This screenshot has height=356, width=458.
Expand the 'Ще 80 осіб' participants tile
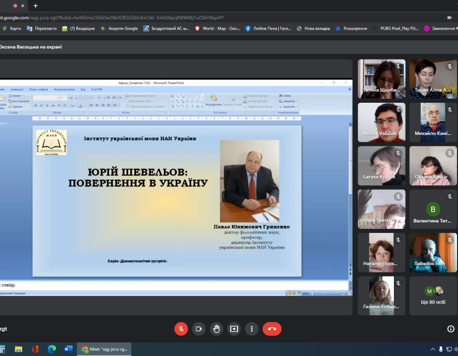[433, 295]
